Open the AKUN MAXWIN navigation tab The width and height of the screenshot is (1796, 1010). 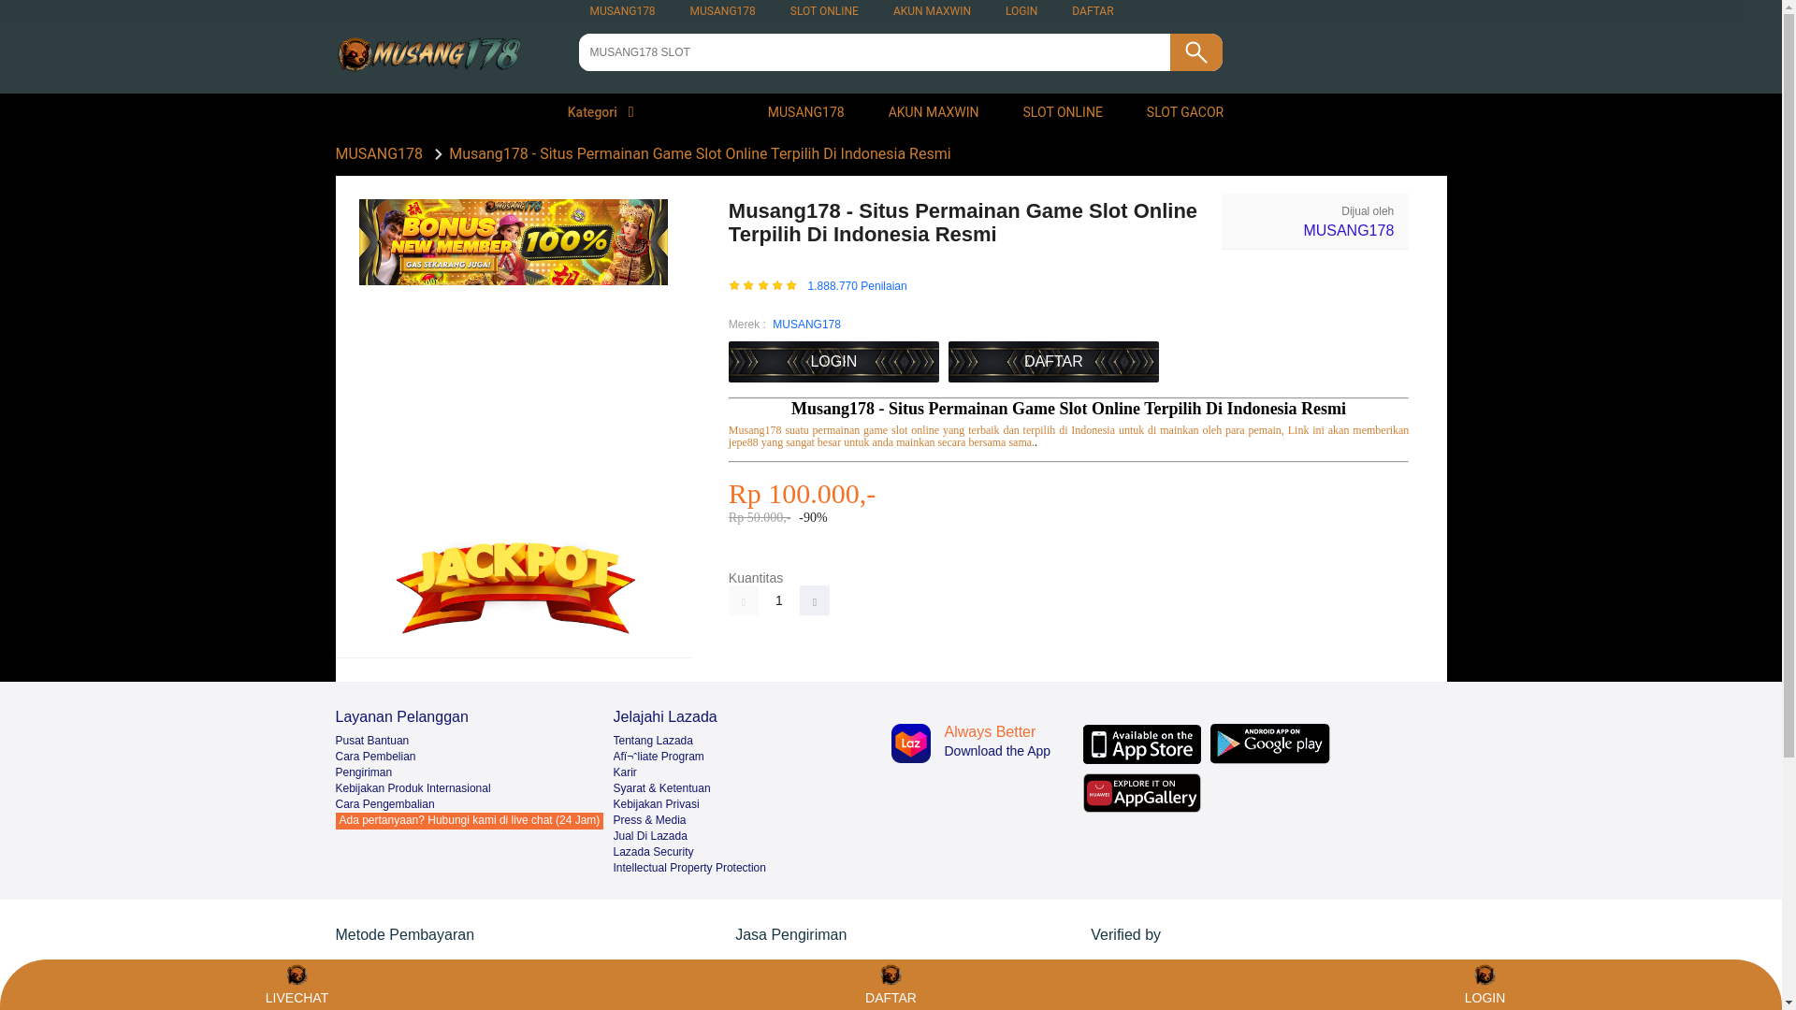(x=933, y=112)
